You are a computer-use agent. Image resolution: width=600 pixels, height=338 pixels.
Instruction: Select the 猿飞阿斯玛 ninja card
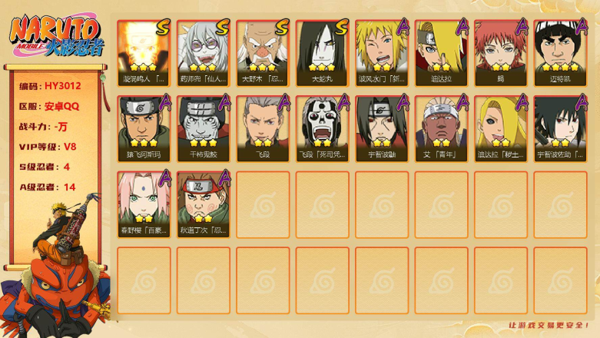(x=144, y=128)
